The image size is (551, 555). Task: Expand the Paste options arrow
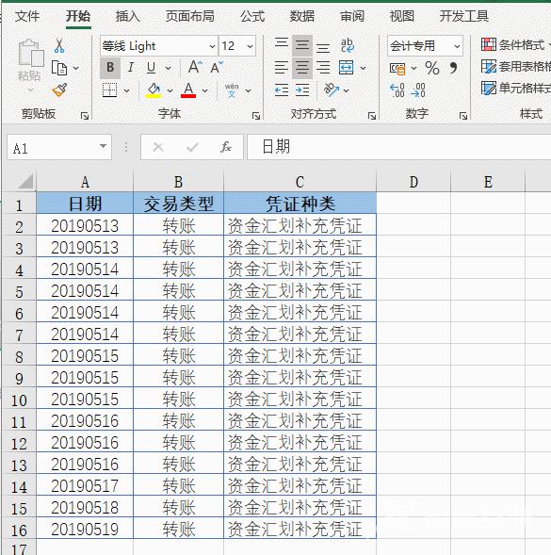tap(30, 90)
